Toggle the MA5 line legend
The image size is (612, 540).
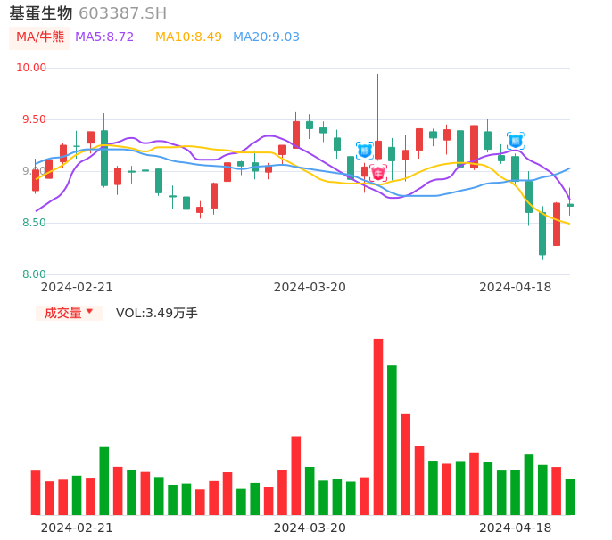tap(104, 37)
